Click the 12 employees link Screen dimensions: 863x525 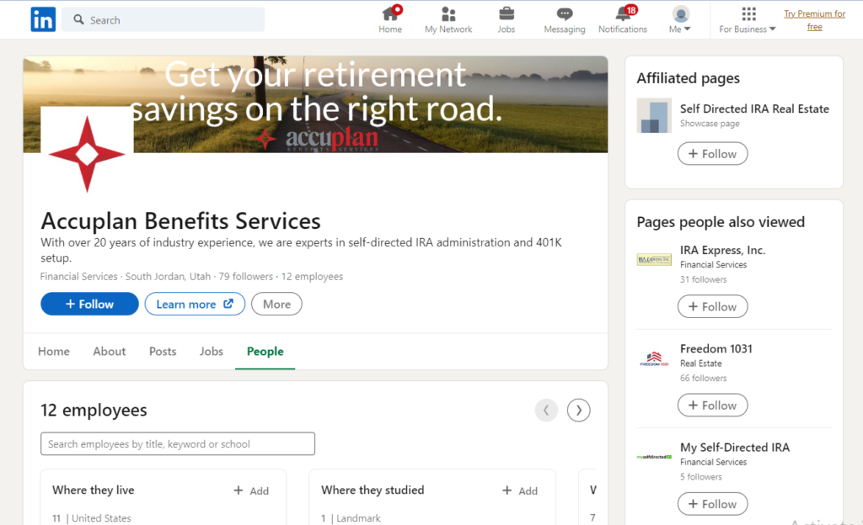pos(312,276)
